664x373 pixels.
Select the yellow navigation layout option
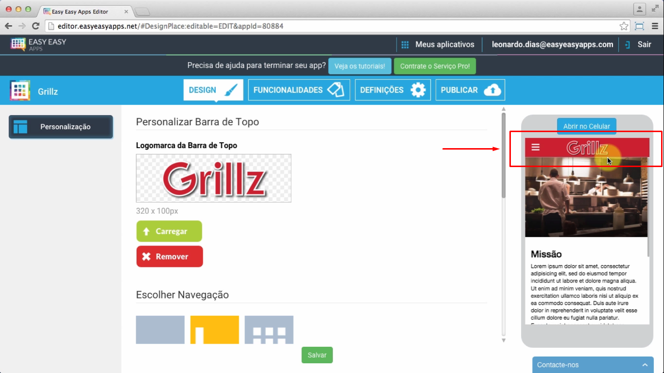pos(214,329)
